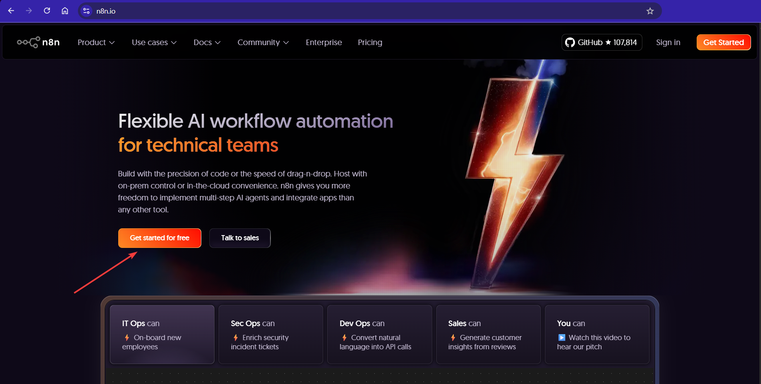
Task: Click the n8n logo in the navigation bar
Action: point(38,42)
